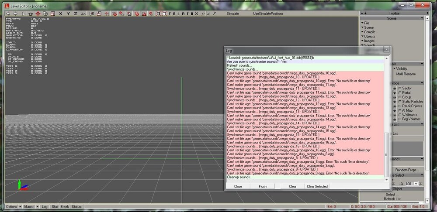Activate the red Move tool icon
Screen dimensions: 437x212
38,14
